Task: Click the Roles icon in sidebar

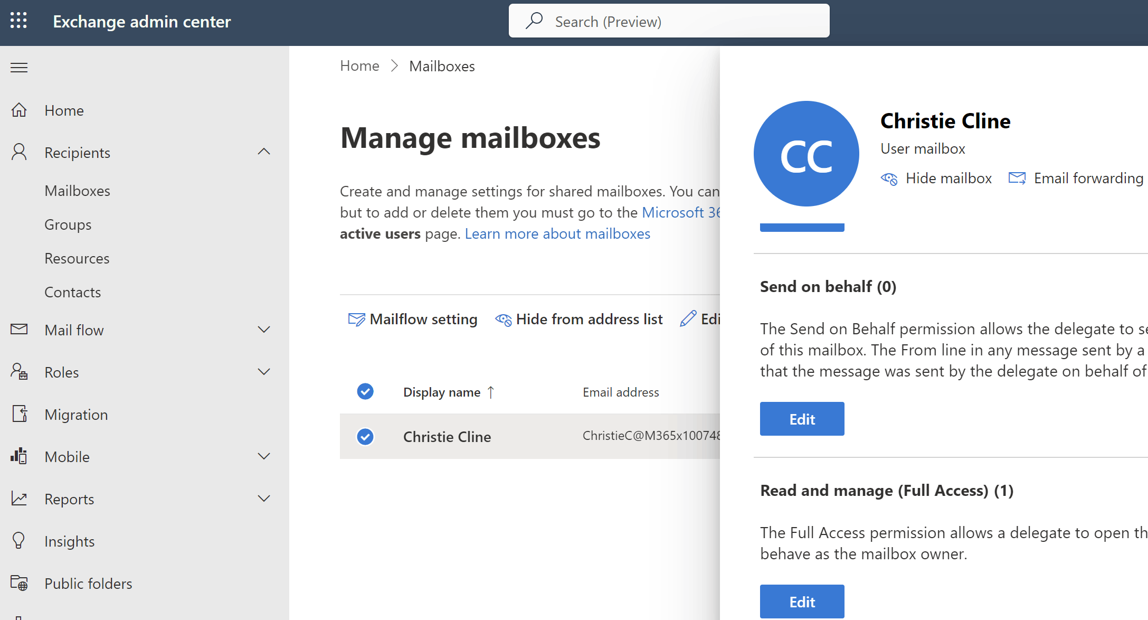Action: 19,372
